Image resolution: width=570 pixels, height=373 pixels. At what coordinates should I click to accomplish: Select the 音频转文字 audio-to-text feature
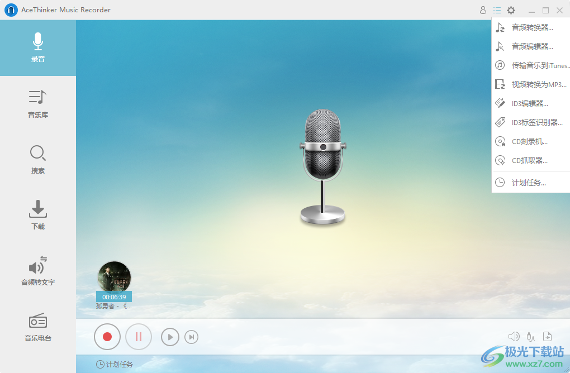click(37, 272)
